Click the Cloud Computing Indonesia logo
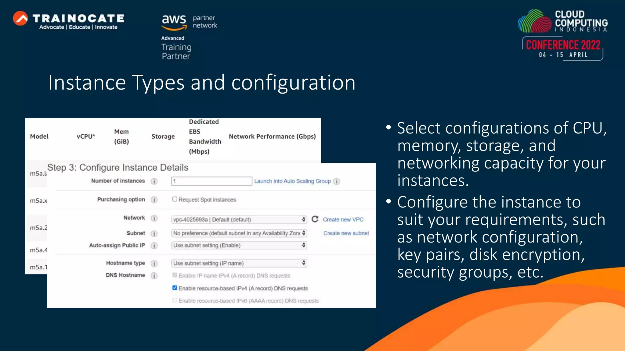Image resolution: width=625 pixels, height=351 pixels. click(x=563, y=21)
